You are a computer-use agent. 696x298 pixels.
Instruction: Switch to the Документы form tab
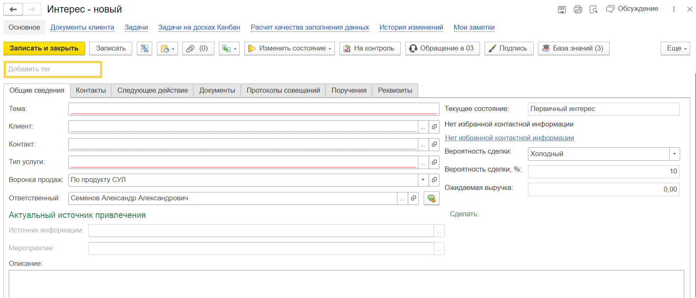click(217, 91)
